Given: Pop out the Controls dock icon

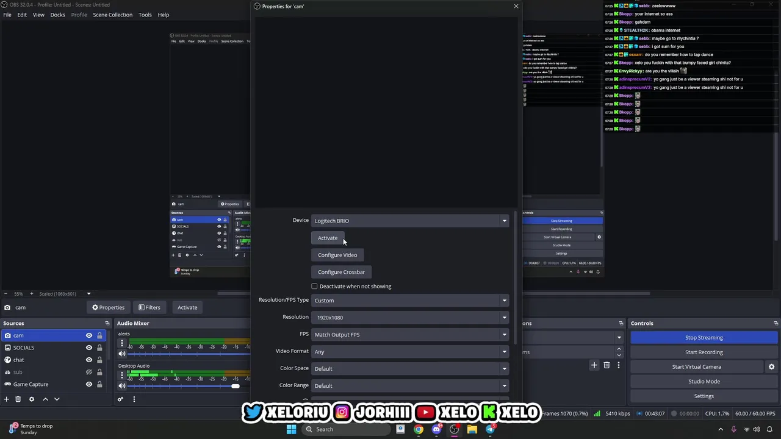Looking at the screenshot, I should coord(776,323).
